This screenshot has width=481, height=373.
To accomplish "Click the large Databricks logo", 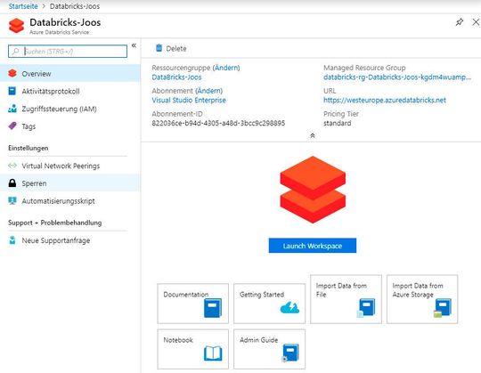I will coord(313,190).
